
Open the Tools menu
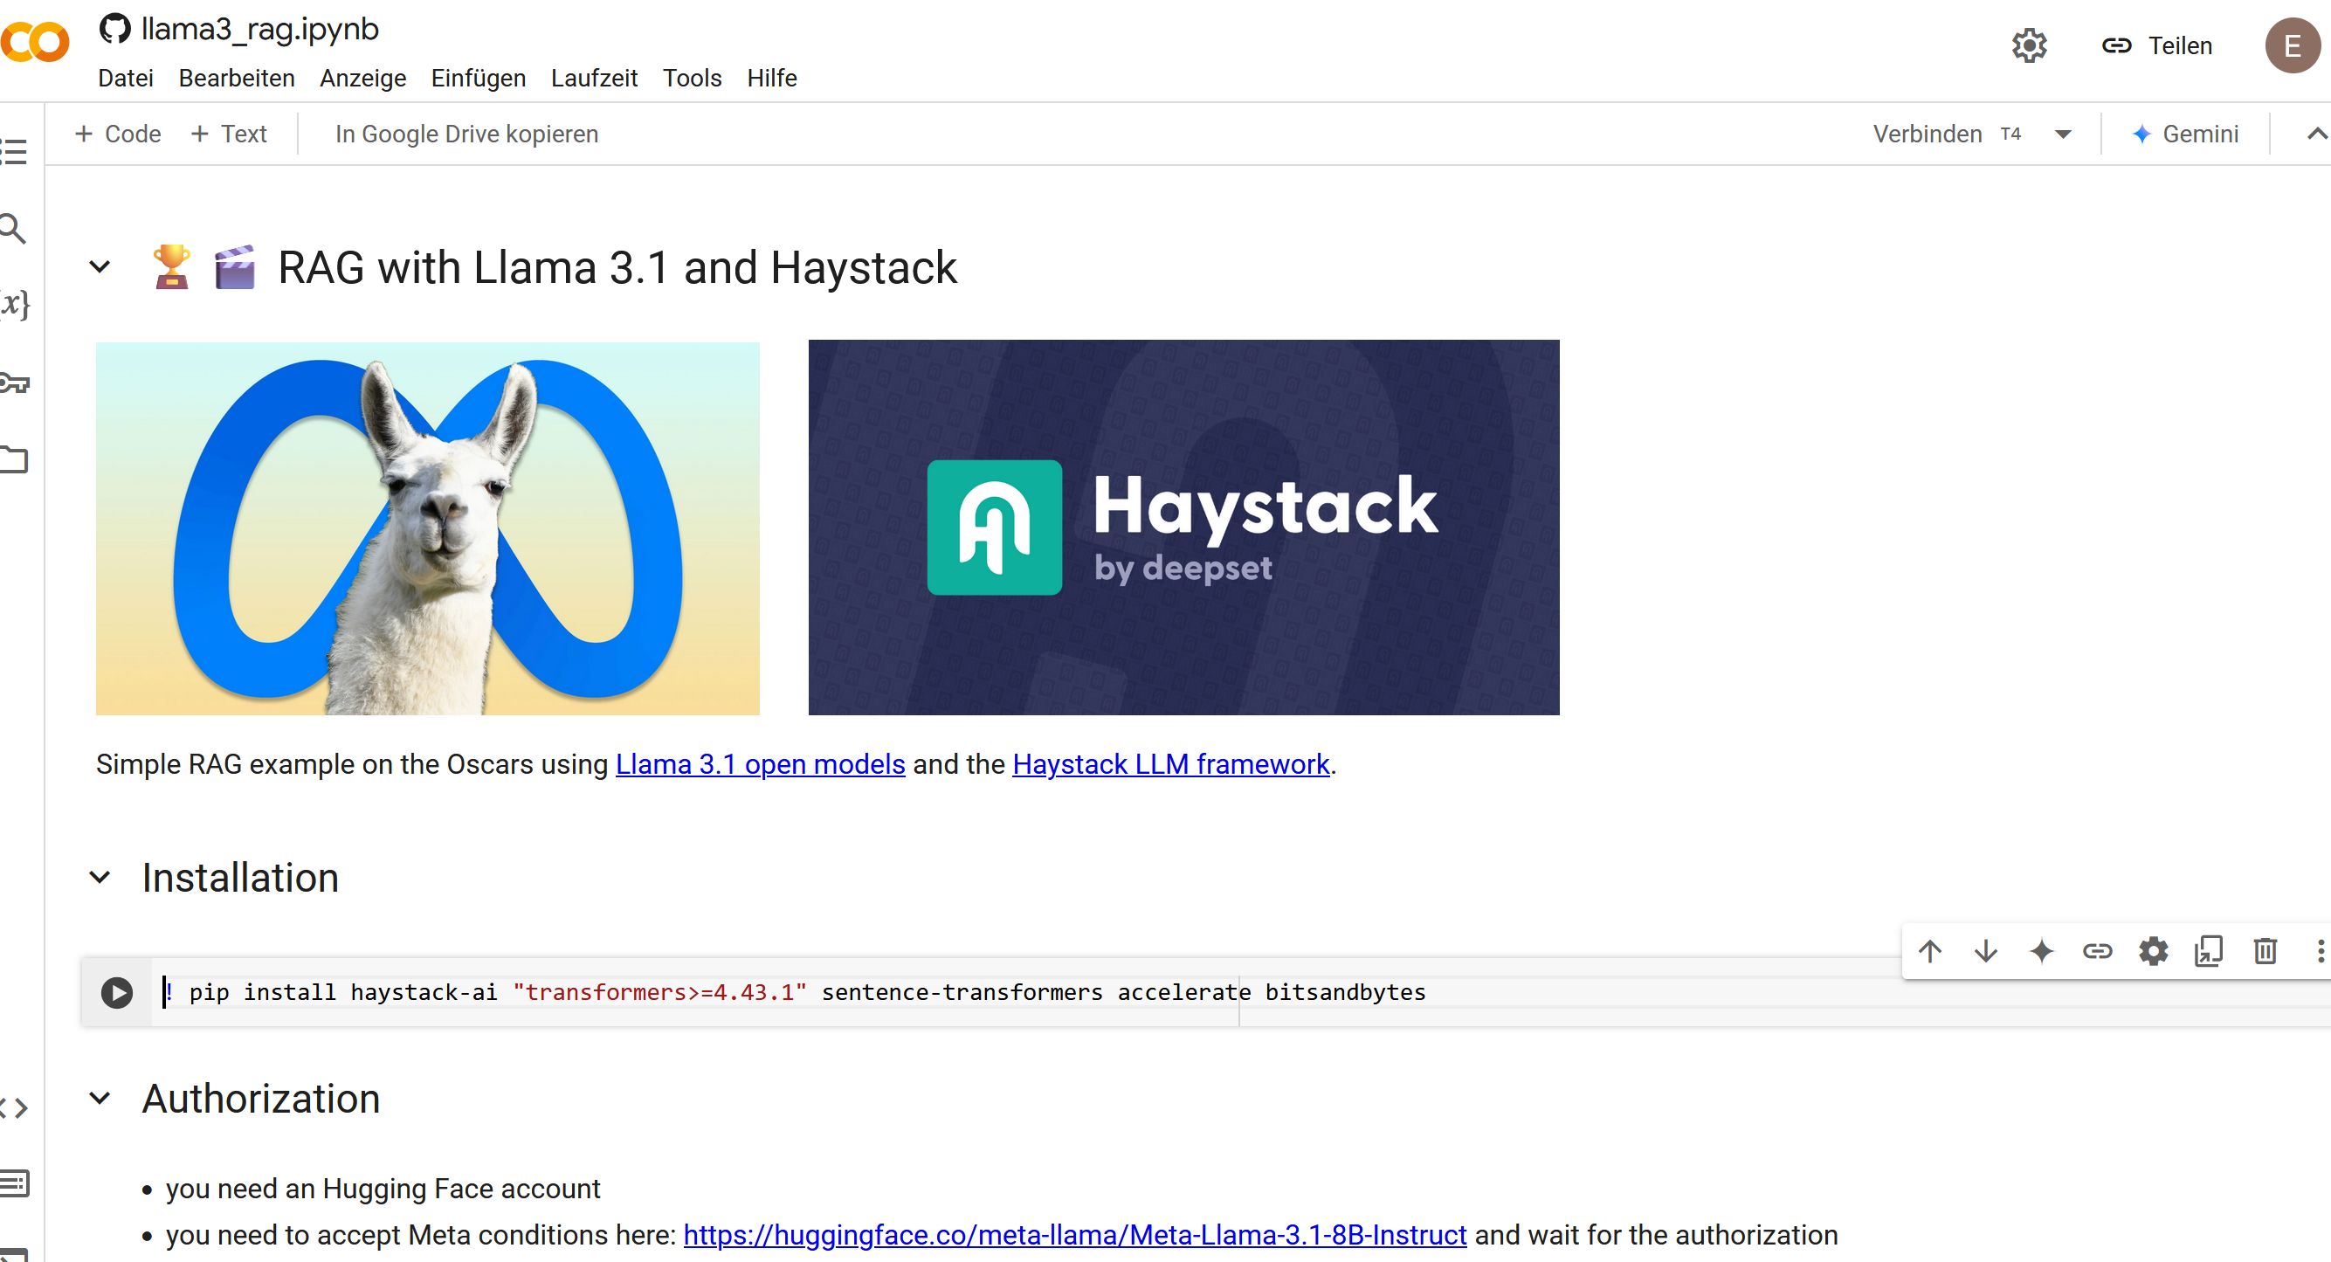coord(693,78)
